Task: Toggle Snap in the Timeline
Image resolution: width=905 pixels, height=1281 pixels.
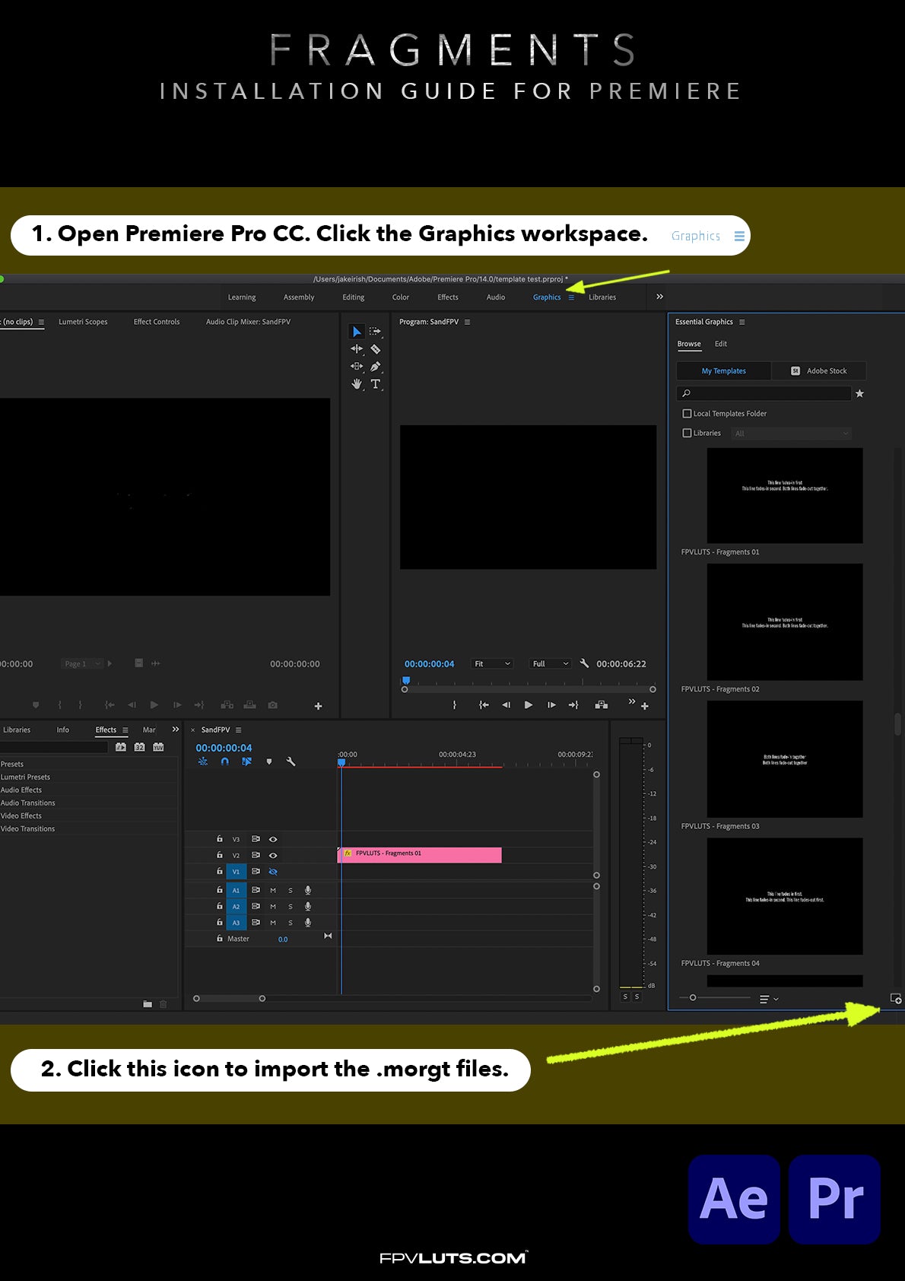Action: 224,761
